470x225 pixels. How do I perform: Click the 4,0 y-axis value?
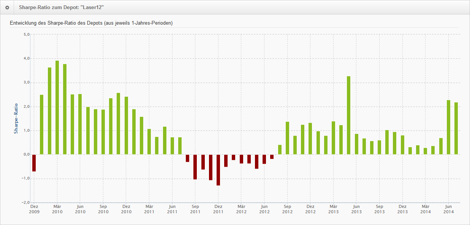tap(27, 58)
